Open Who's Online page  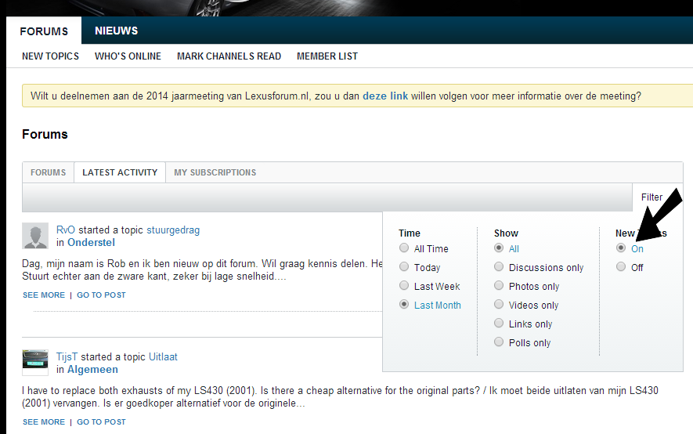128,56
